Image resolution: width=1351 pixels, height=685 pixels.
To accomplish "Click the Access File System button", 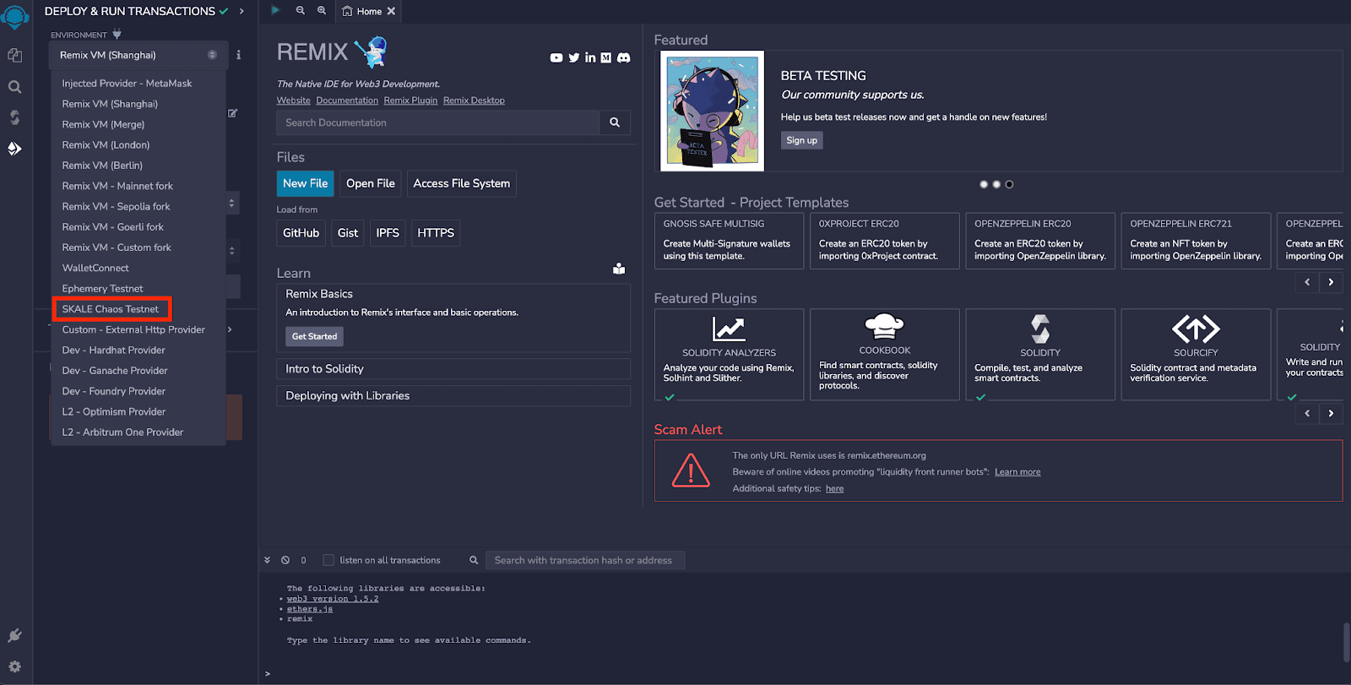I will pos(462,183).
